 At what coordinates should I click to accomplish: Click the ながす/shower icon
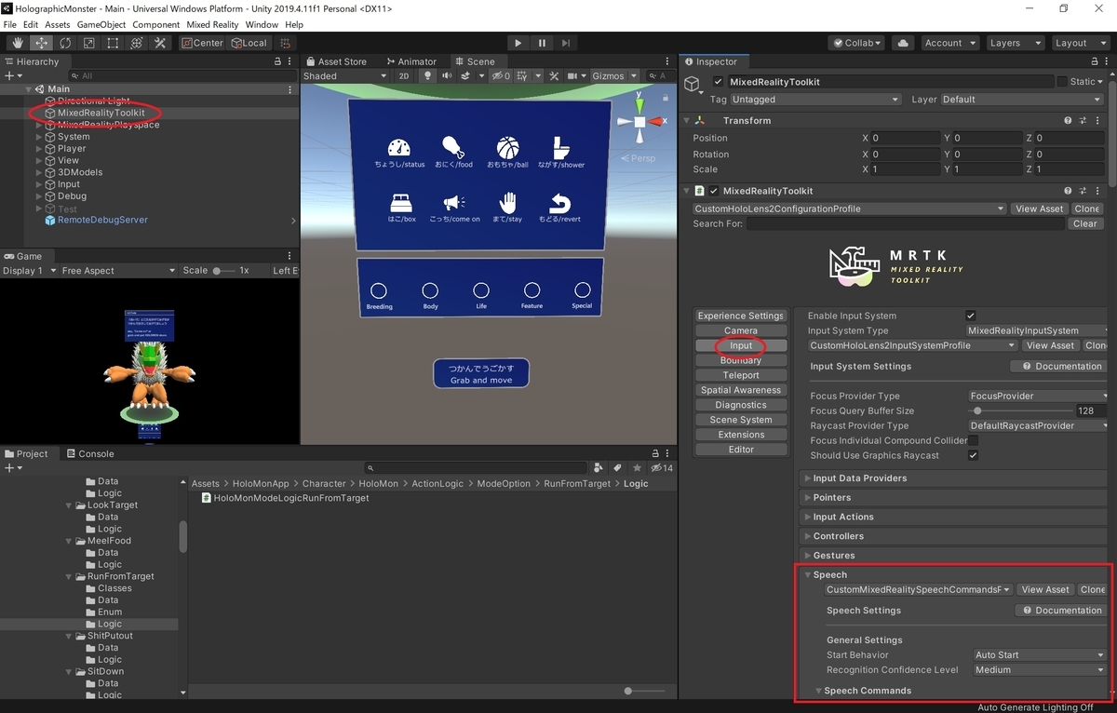click(560, 147)
